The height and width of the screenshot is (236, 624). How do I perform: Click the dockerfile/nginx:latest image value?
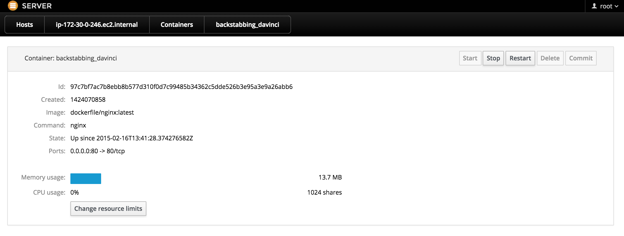coord(102,112)
